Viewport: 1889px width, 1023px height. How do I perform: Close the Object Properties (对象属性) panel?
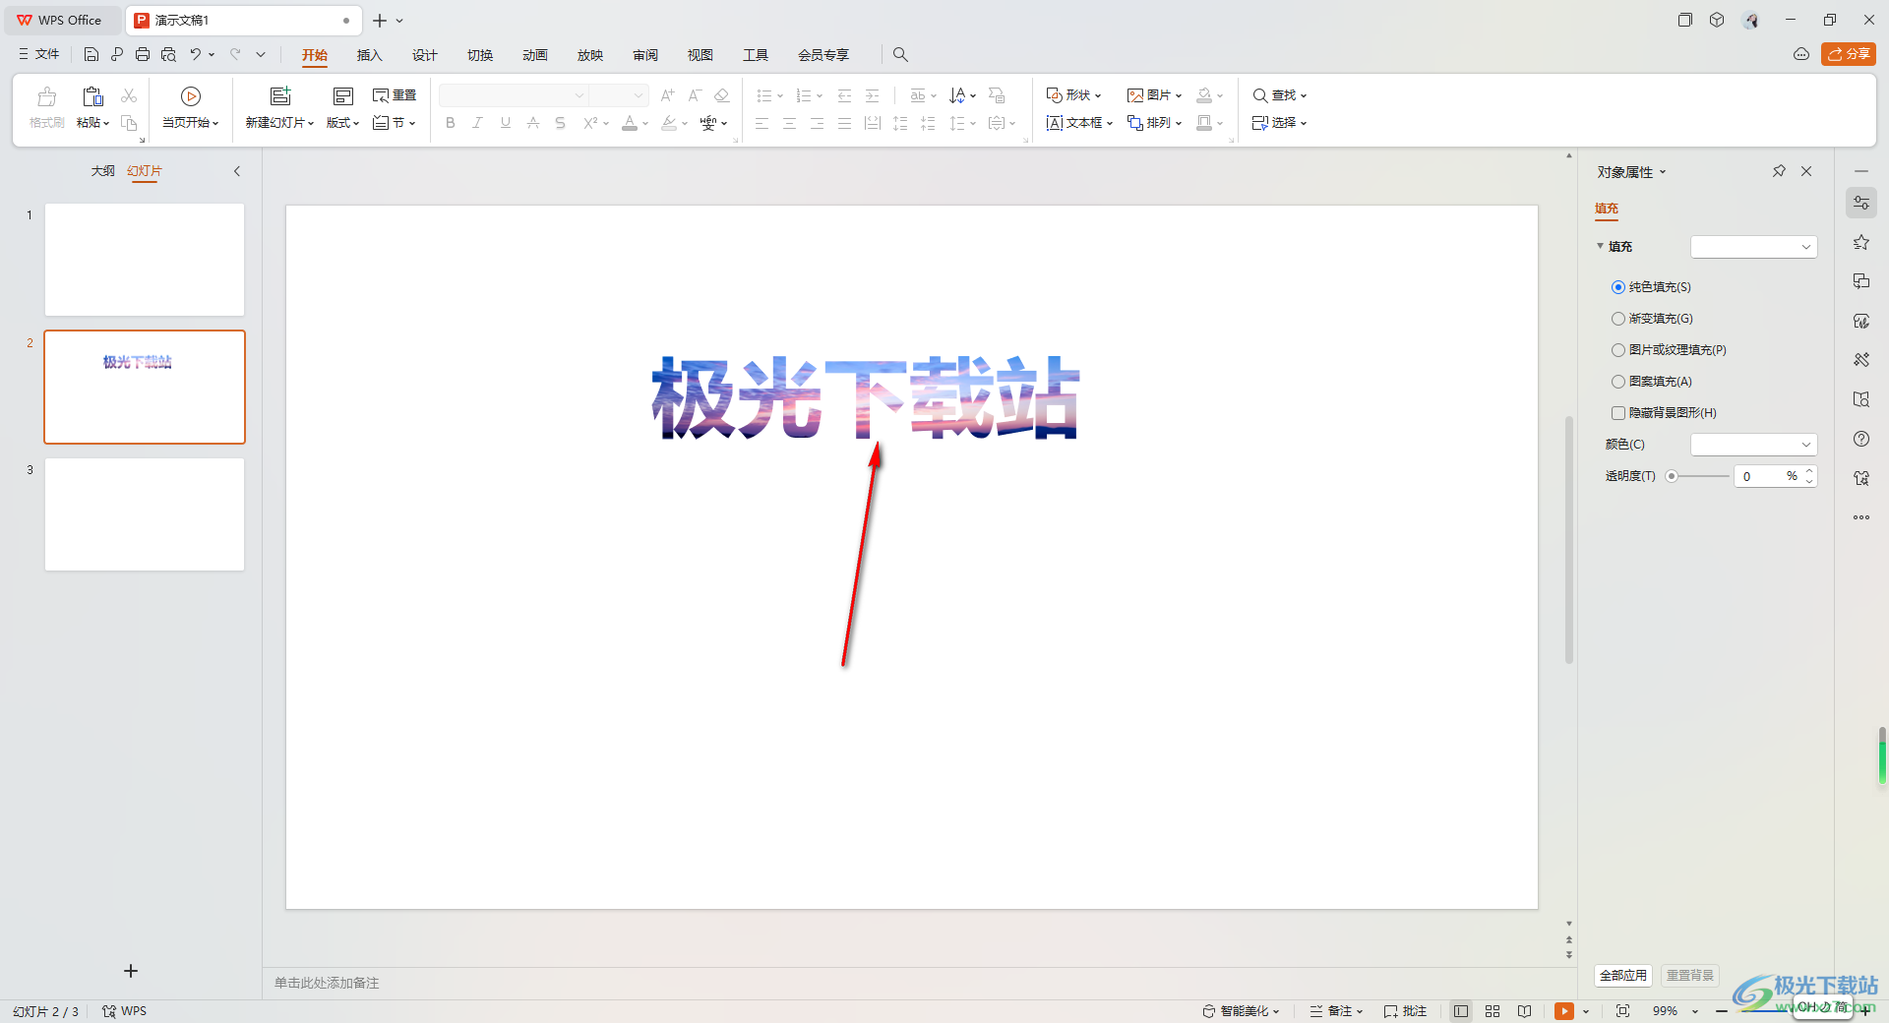click(x=1806, y=171)
